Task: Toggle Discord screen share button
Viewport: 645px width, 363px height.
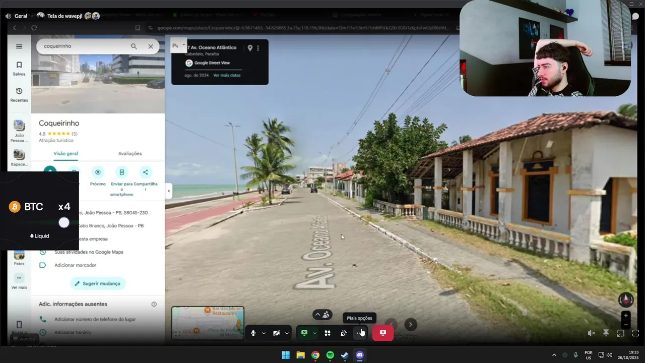Action: [304, 333]
